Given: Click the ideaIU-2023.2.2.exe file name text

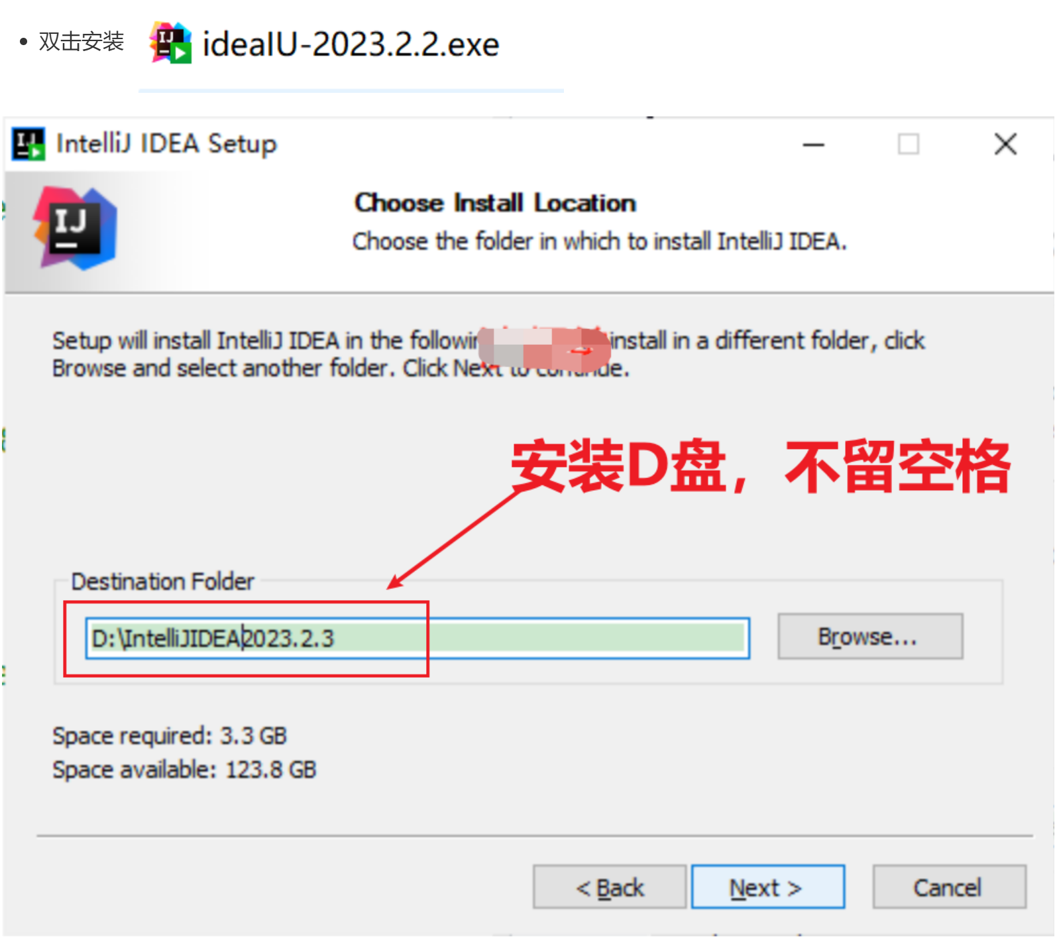Looking at the screenshot, I should click(351, 44).
